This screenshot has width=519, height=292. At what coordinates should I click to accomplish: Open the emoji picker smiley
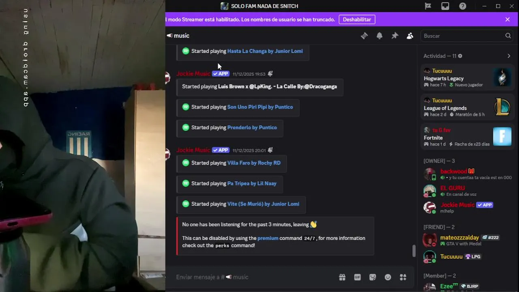point(388,277)
